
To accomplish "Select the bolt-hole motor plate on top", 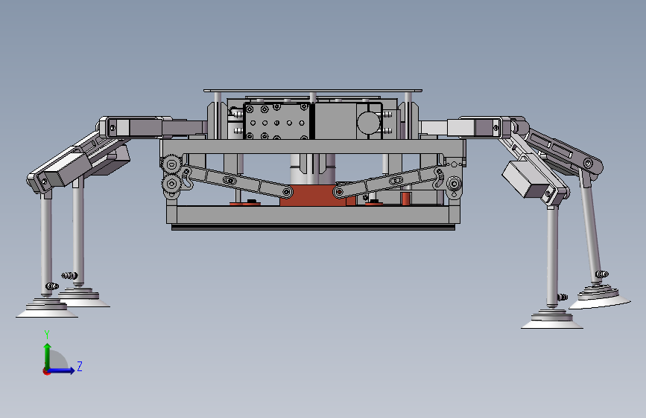I will point(276,121).
